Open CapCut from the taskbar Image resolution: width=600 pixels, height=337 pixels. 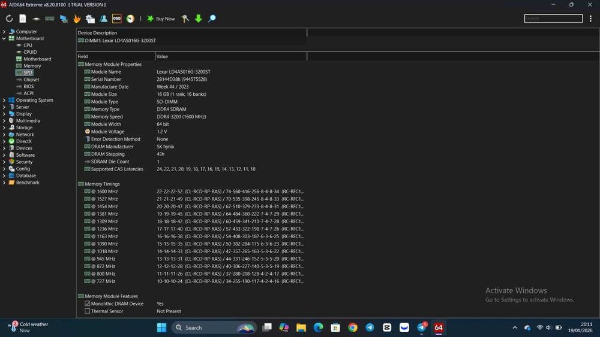(387, 327)
